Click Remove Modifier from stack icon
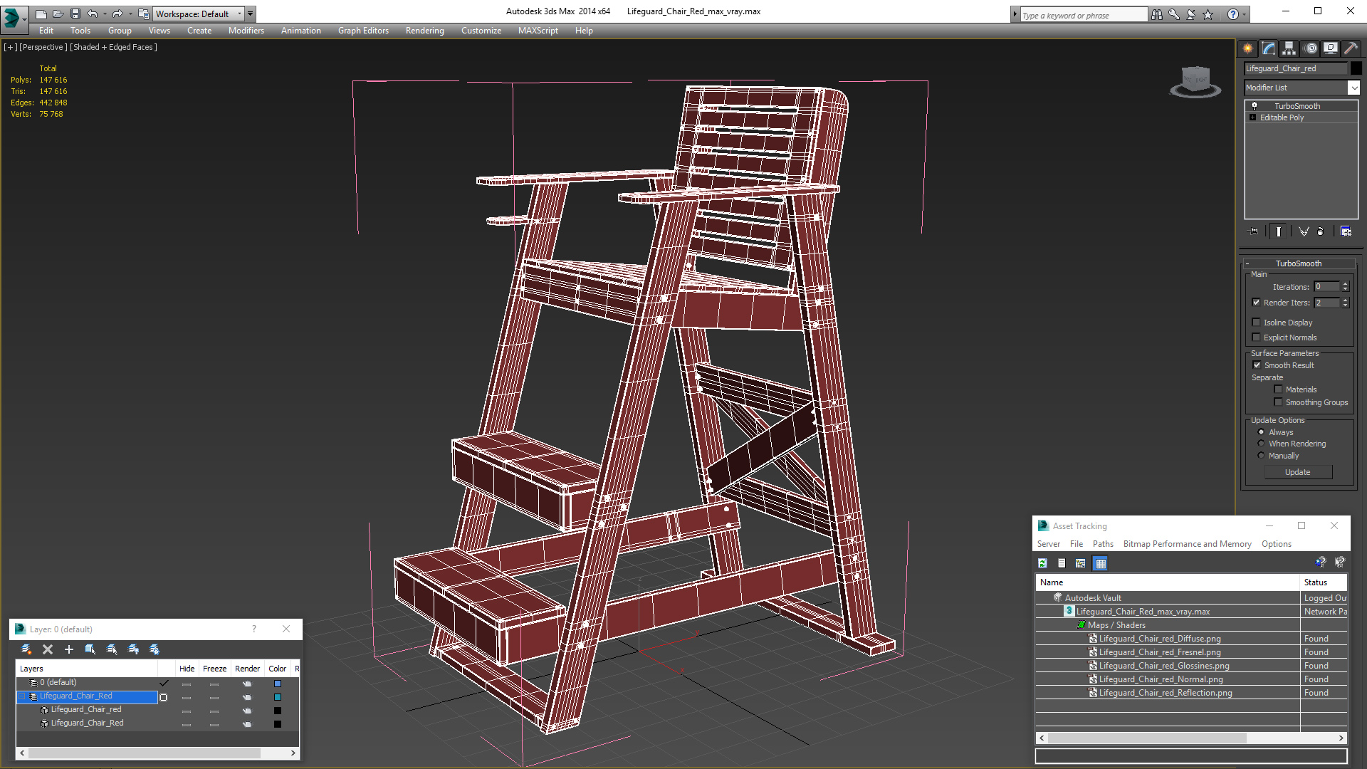The image size is (1367, 769). (1321, 231)
